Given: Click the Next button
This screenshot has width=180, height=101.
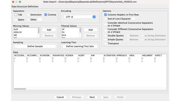Looking at the screenshot, I should 92,97.
